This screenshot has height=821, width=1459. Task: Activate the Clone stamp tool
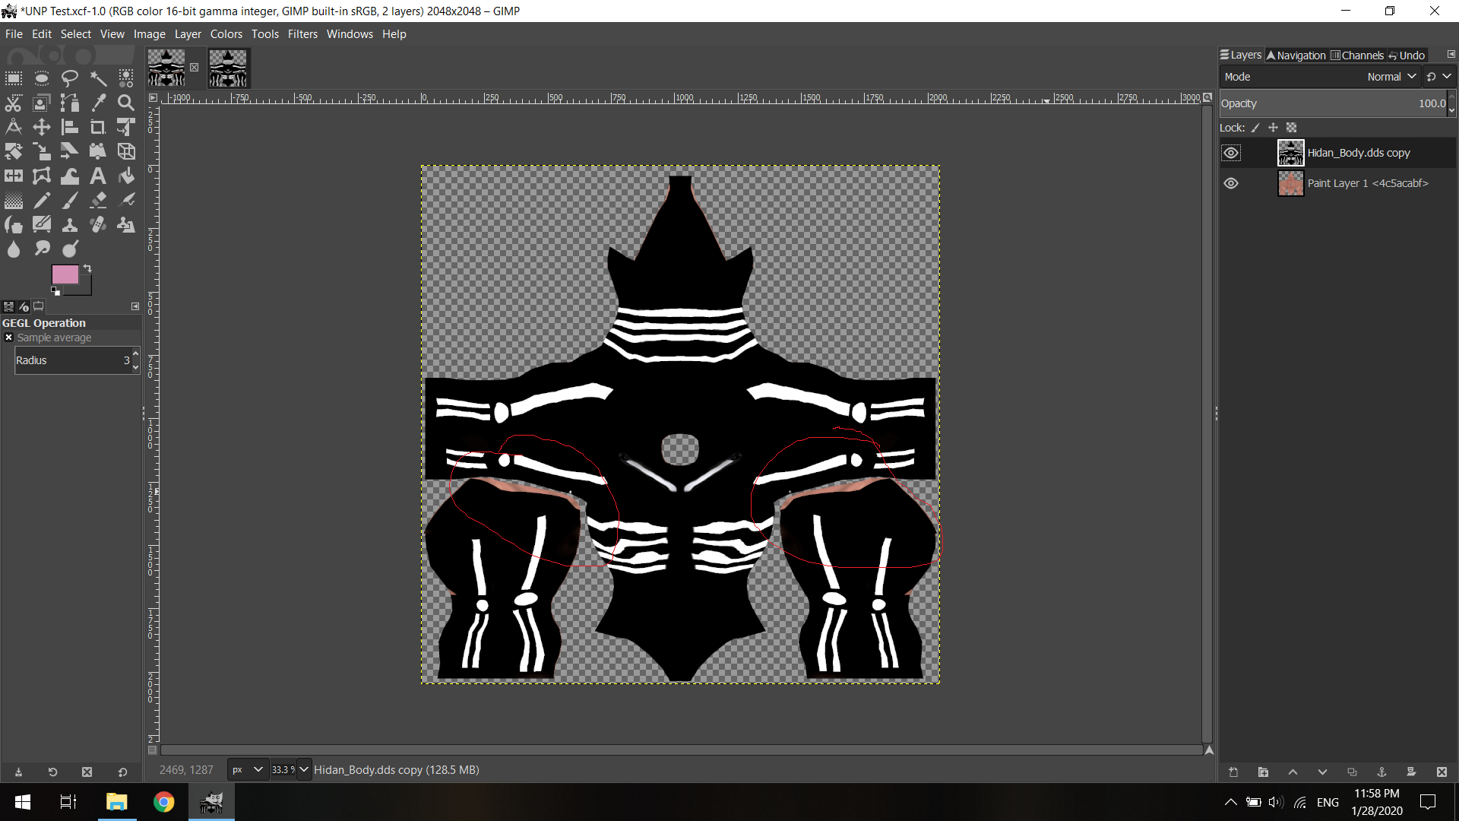[x=70, y=225]
